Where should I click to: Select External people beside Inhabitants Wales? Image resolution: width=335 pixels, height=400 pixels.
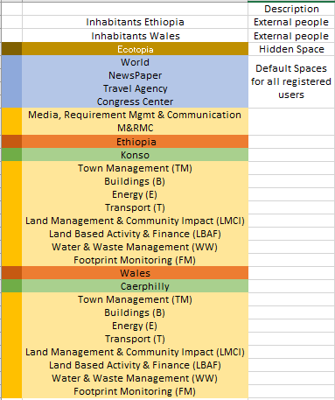(291, 36)
